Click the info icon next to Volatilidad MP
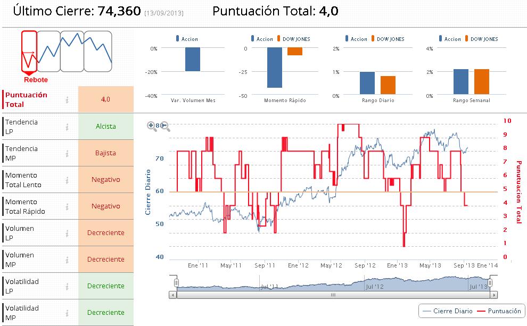 (67, 313)
